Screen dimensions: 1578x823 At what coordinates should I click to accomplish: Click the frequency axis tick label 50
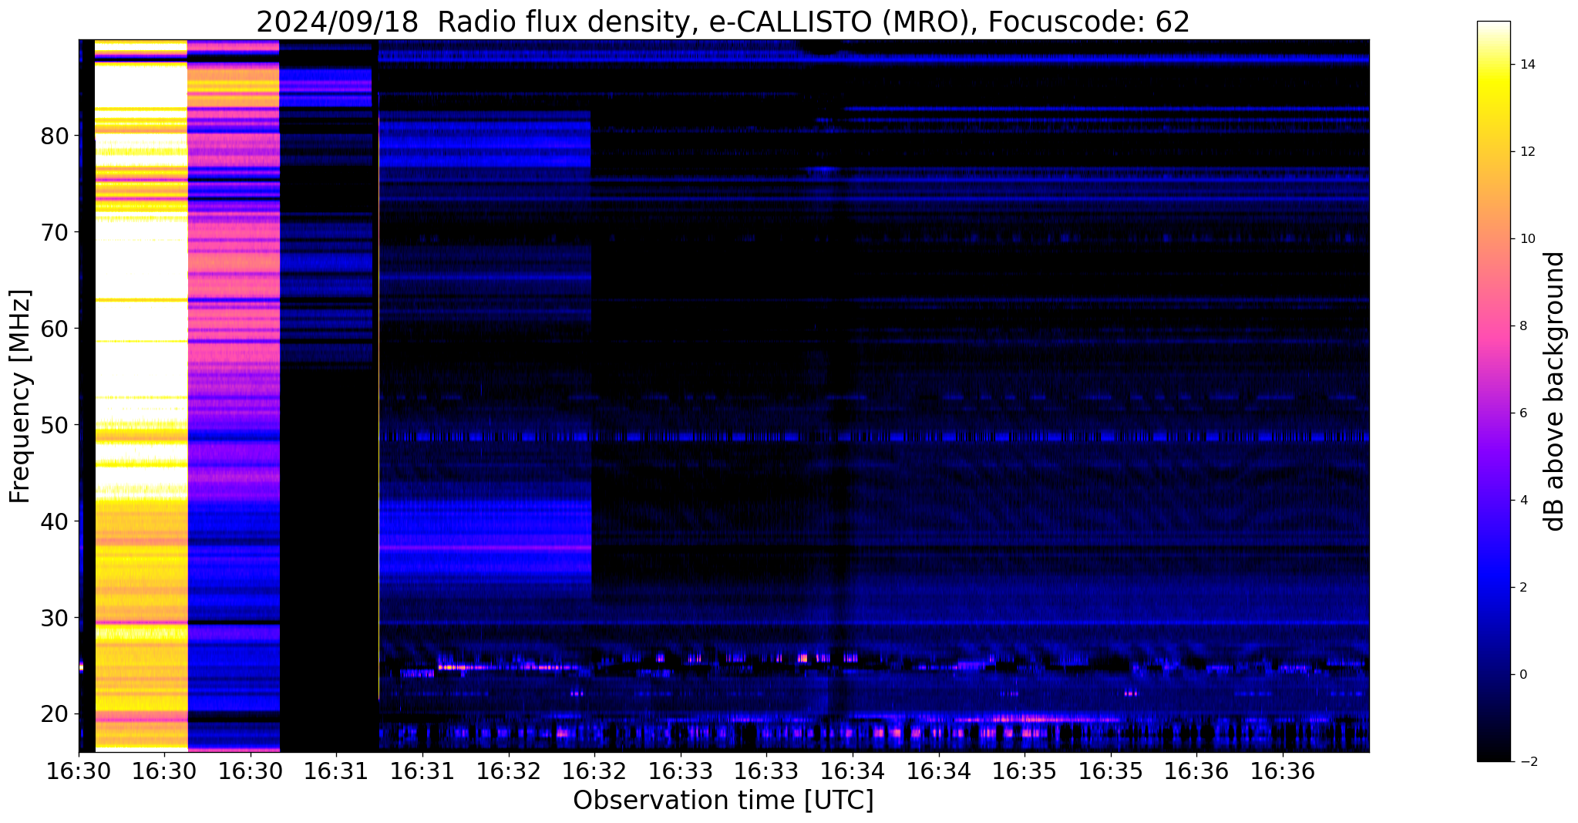coord(55,425)
